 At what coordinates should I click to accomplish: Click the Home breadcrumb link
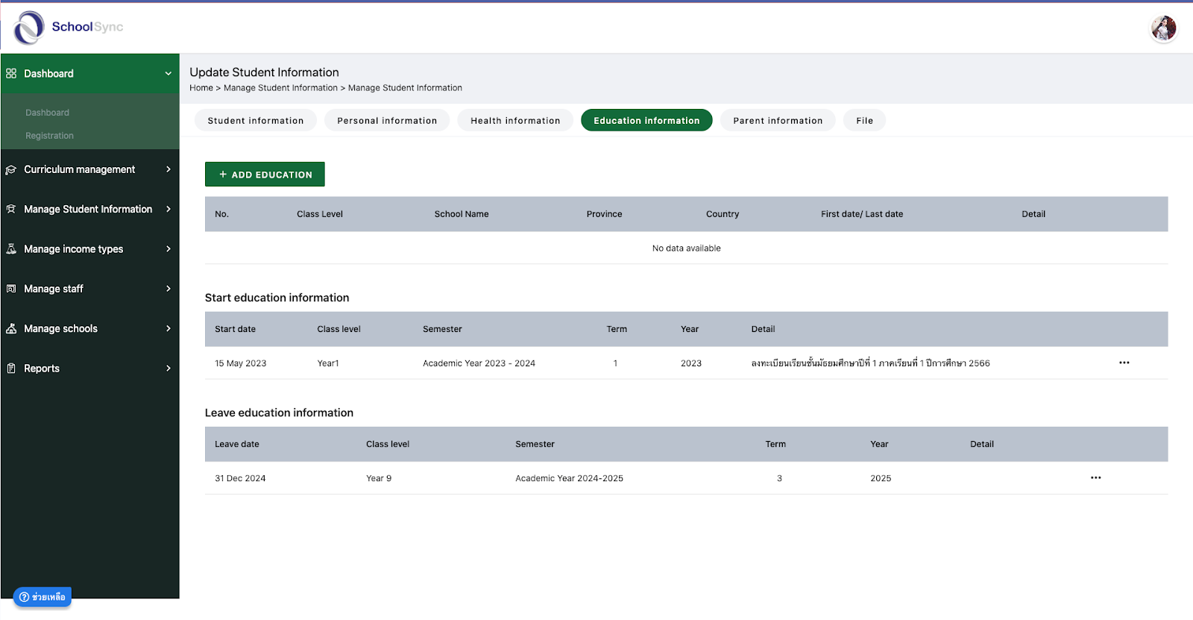click(x=201, y=88)
